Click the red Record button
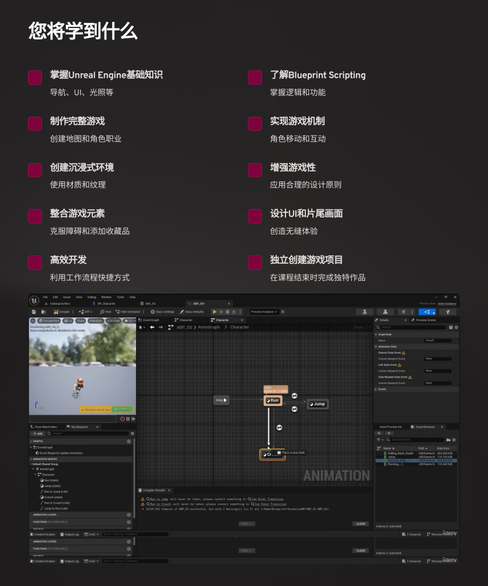 click(x=122, y=419)
